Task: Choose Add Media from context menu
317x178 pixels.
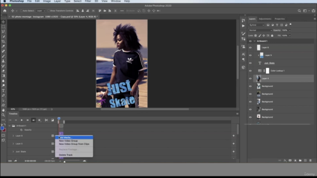Action: pos(74,137)
